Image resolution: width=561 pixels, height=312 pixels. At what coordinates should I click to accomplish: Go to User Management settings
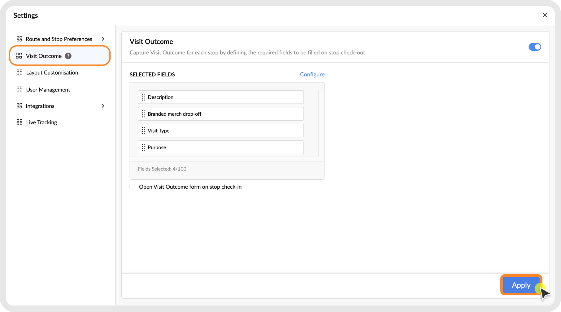48,90
